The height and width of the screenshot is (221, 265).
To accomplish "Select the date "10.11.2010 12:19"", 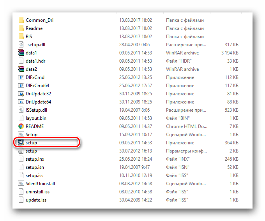I will (x=136, y=175).
